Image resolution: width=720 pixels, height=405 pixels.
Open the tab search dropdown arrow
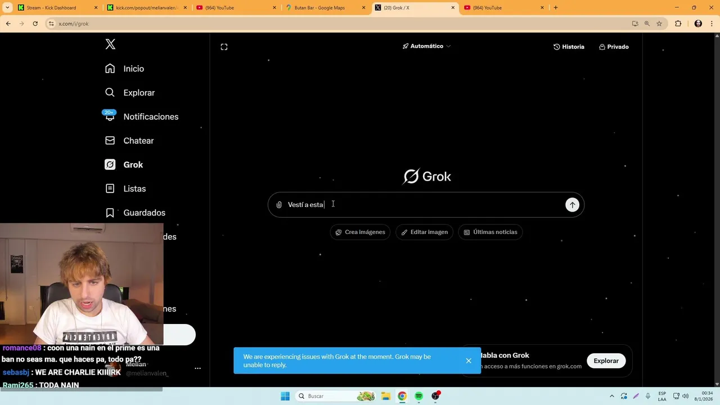point(7,8)
